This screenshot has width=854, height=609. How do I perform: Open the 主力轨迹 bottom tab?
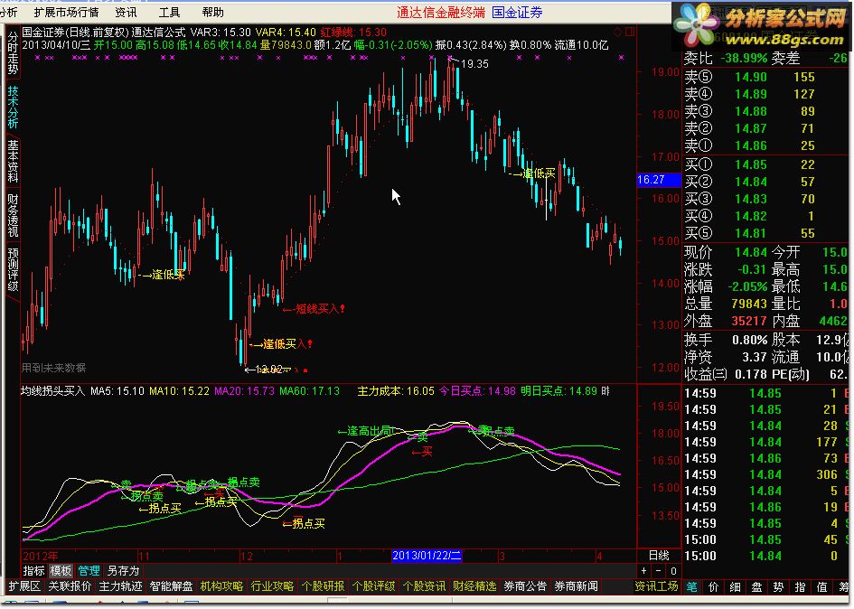(x=120, y=586)
